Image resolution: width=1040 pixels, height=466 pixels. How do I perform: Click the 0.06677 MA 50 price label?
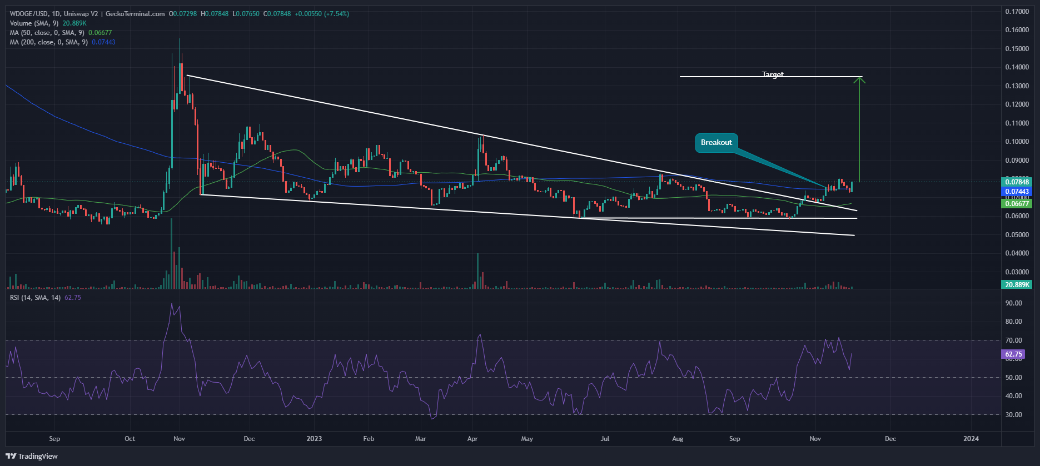pos(1017,204)
